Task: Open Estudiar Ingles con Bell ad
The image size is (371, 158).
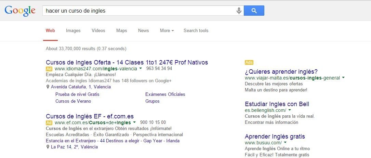Action: (x=277, y=104)
